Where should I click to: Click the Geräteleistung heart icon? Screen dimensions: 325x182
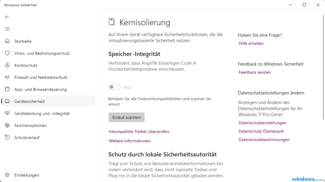click(x=7, y=113)
